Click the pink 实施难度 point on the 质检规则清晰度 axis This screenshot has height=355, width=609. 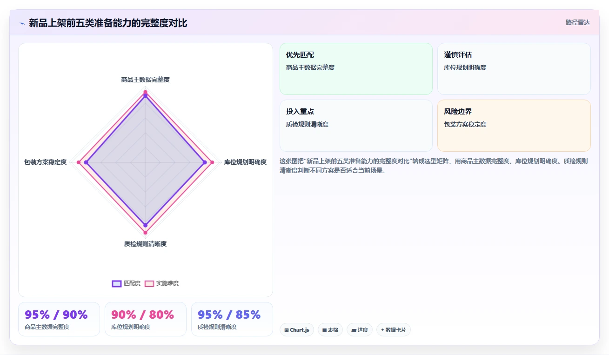point(146,232)
